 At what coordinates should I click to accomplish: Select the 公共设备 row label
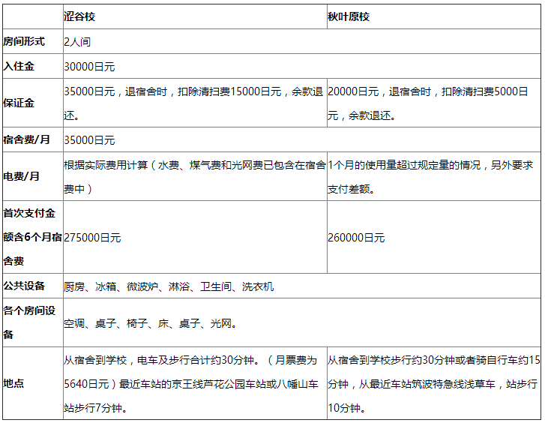[x=24, y=286]
